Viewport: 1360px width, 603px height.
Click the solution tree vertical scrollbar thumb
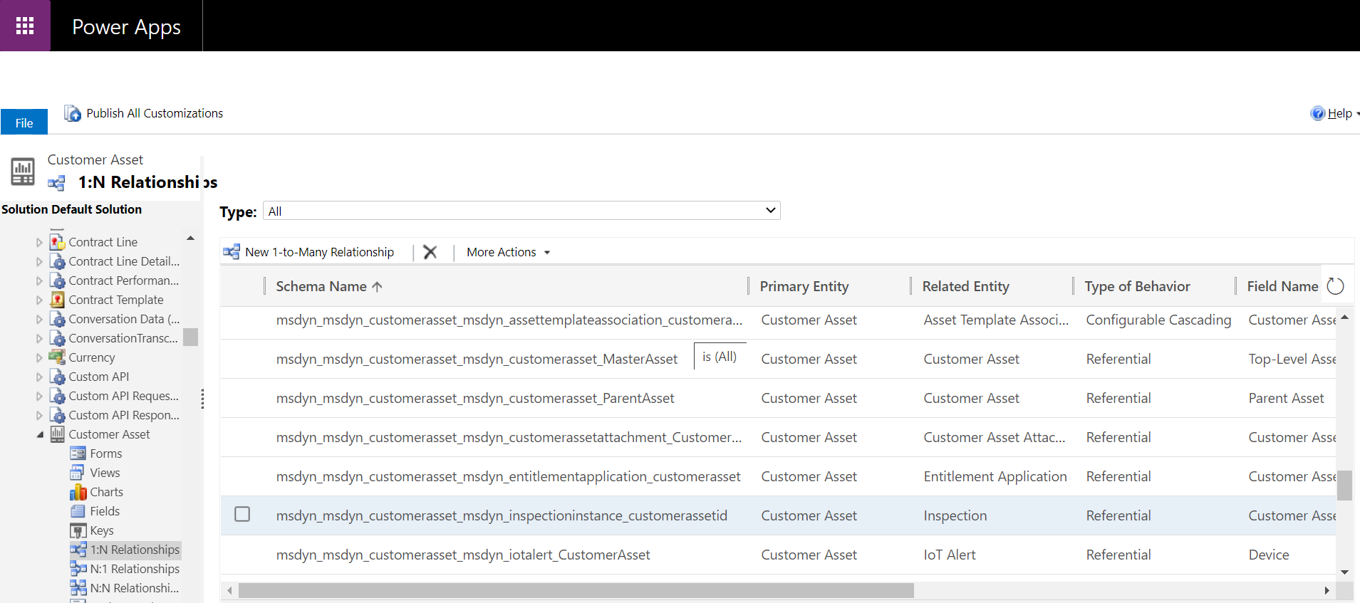point(190,337)
